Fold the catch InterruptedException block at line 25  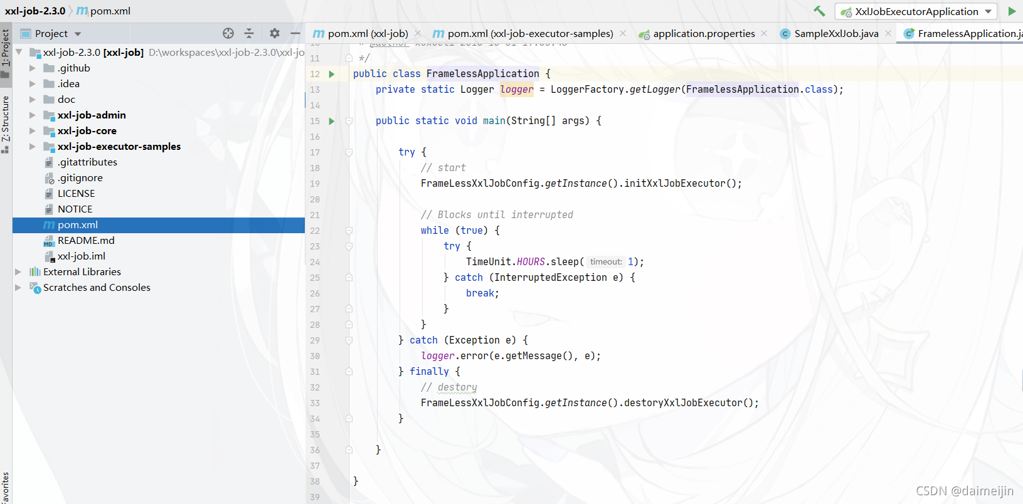(349, 278)
